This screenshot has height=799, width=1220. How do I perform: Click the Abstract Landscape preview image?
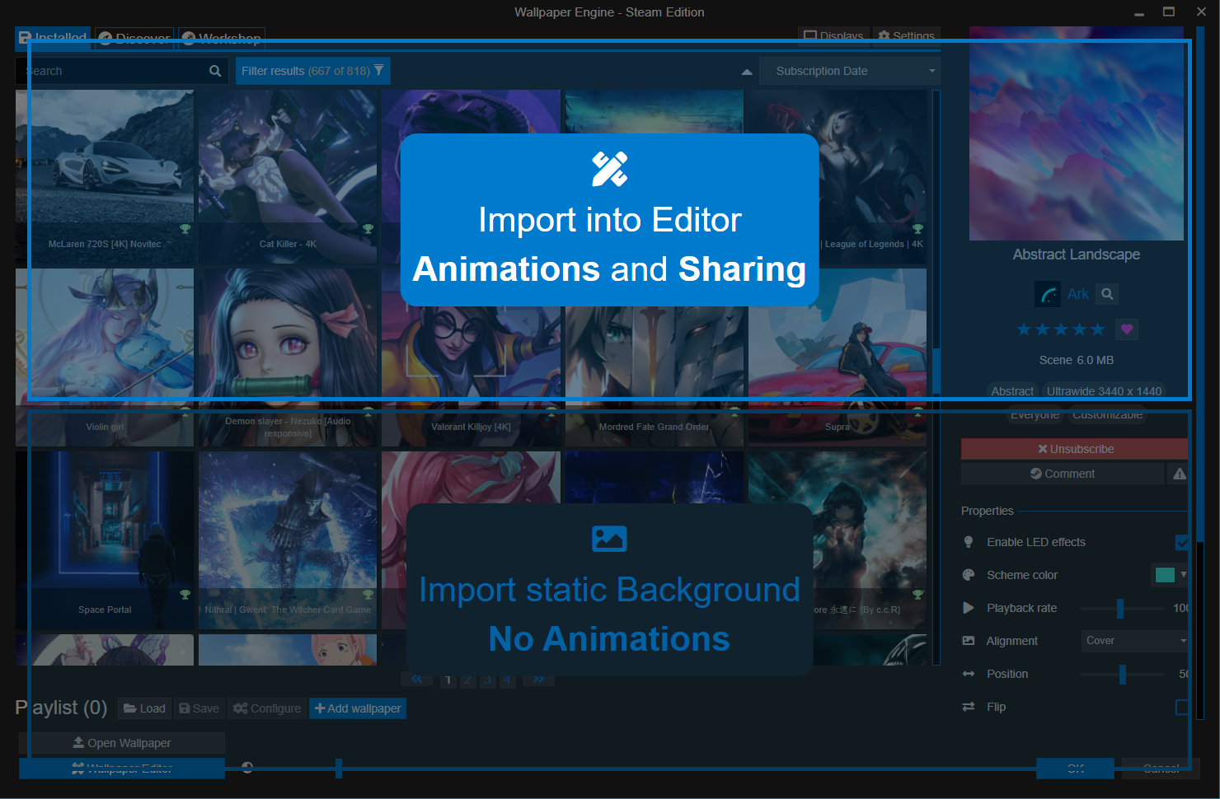tap(1077, 133)
